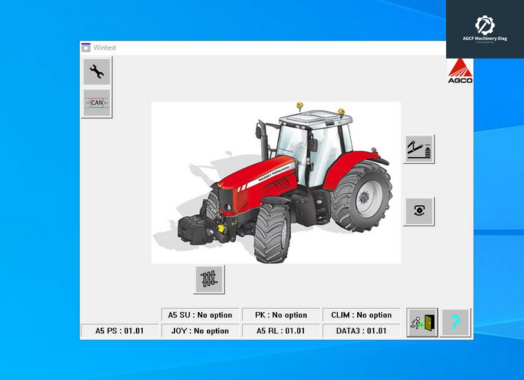The image size is (524, 380).
Task: Select the 'A5 RL : 01.01' field
Action: pos(281,330)
